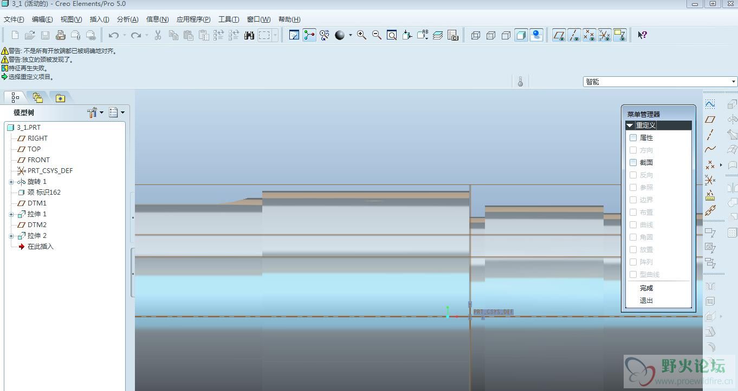Switch to the model tree tab
Image resolution: width=738 pixels, height=391 pixels.
coord(15,97)
